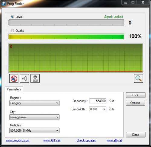This screenshot has height=147, width=151.
Task: Click the green signal history graph
Action: pos(76,58)
